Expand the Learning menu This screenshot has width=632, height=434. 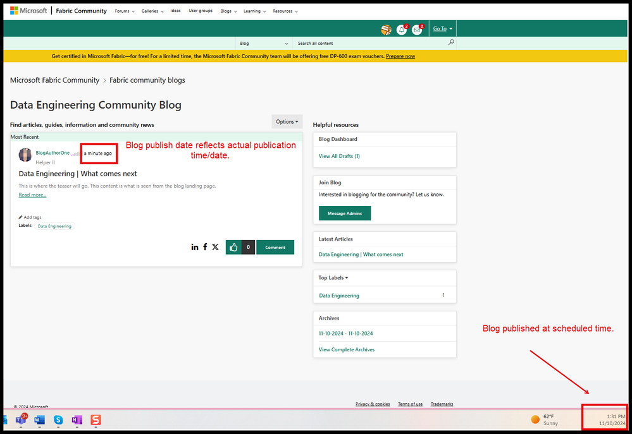255,11
